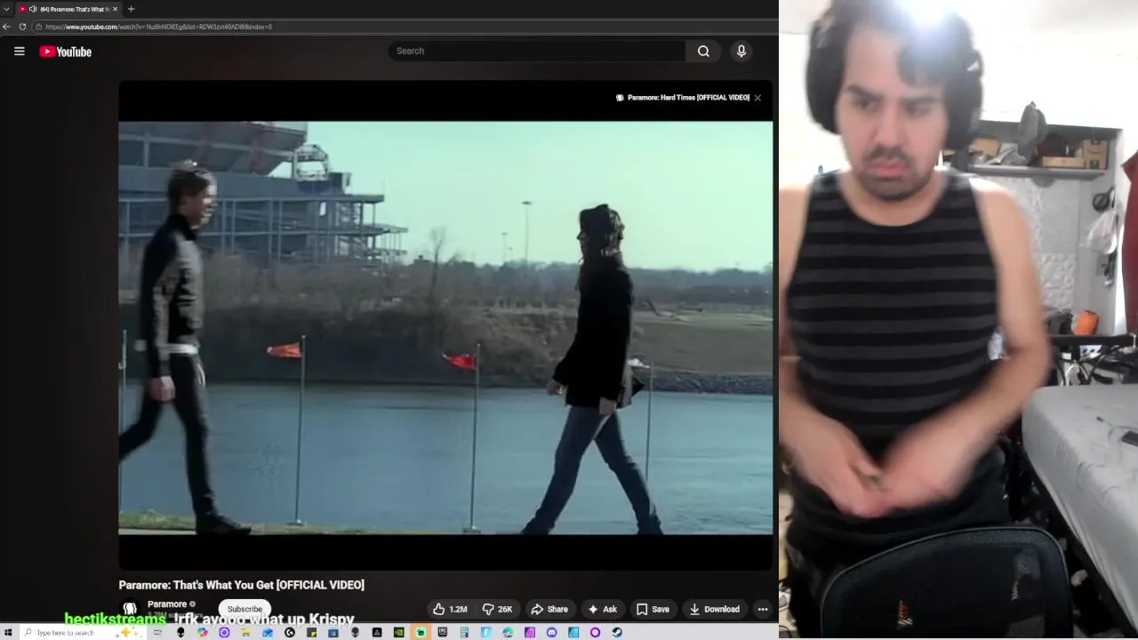
Task: Open the Windows Start menu
Action: pyautogui.click(x=8, y=632)
